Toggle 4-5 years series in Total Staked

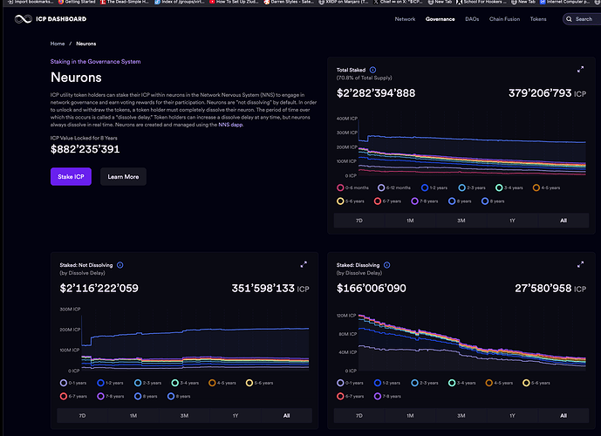click(546, 187)
